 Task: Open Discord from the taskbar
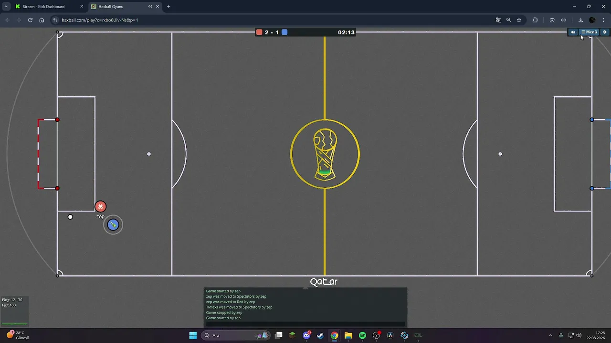tap(307, 335)
